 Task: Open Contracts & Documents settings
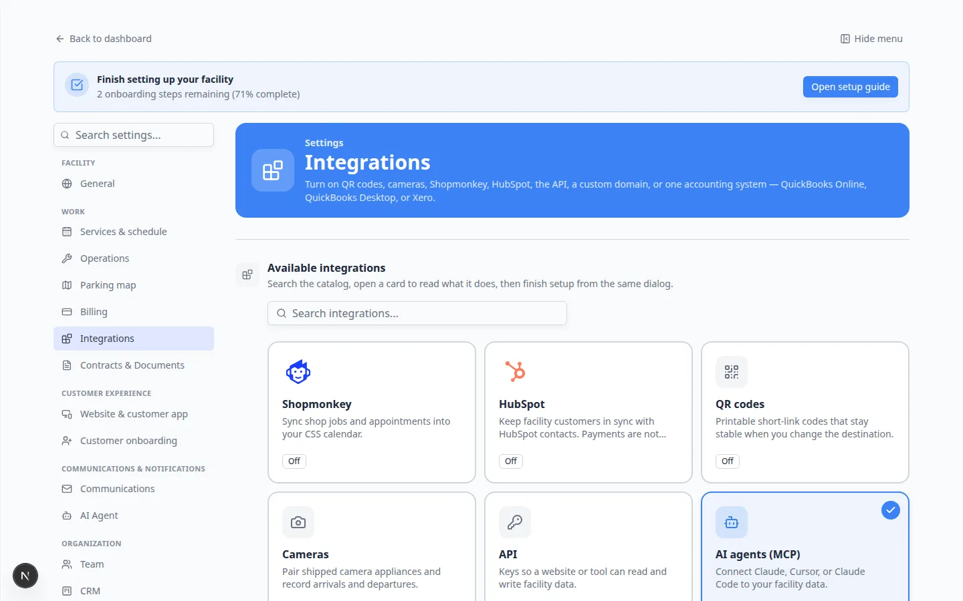point(134,365)
